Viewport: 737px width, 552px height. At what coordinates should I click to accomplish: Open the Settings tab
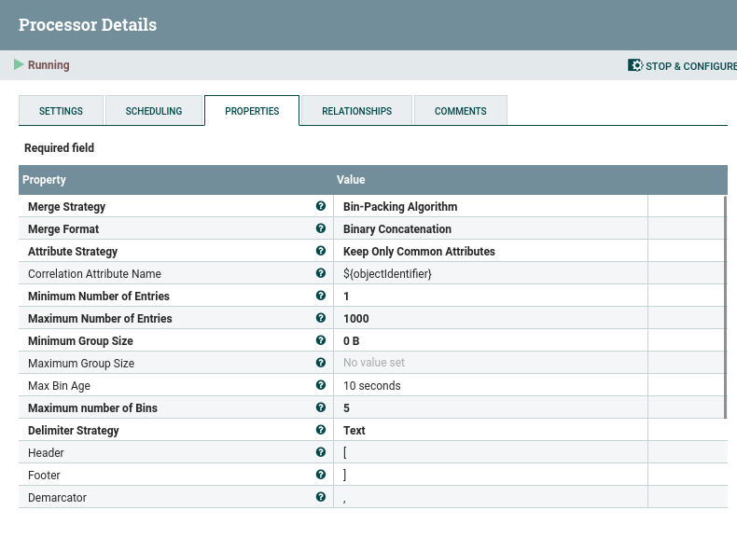pos(61,111)
